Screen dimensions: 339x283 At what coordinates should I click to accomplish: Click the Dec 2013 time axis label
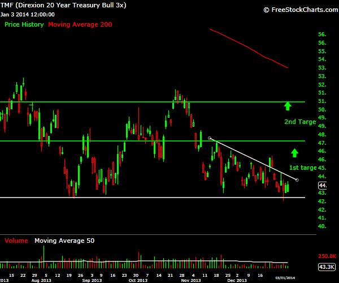(237, 280)
